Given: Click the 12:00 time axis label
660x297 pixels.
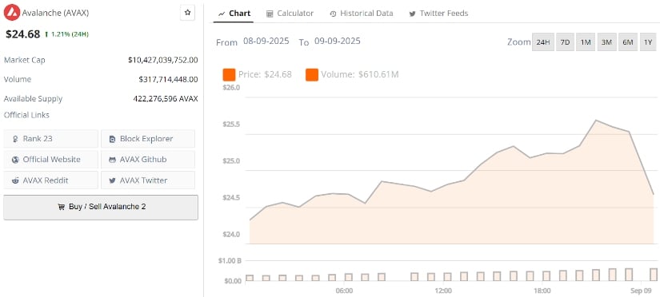Looking at the screenshot, I should point(443,291).
